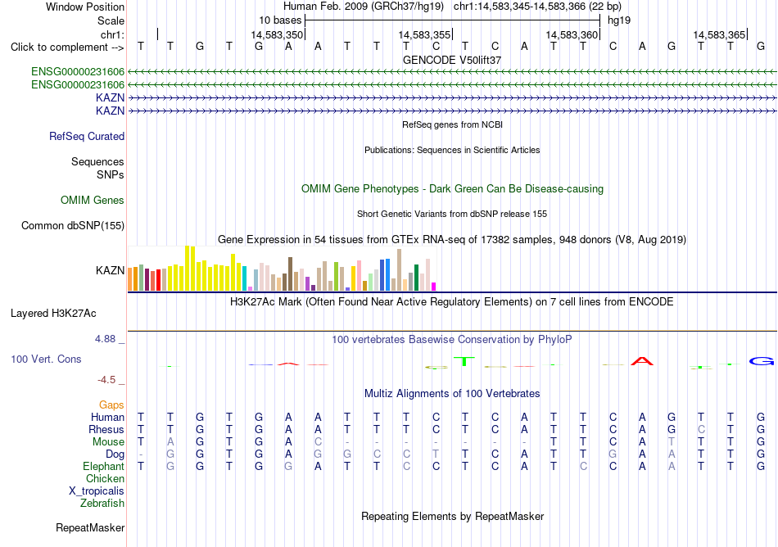Click the '10 bases' scale bar label
The image size is (778, 547).
coord(280,20)
